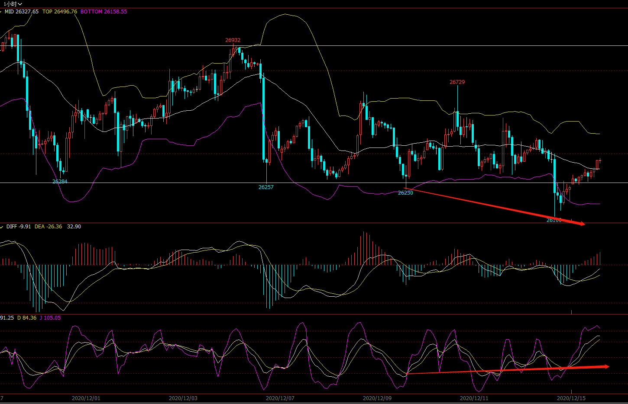Image resolution: width=628 pixels, height=404 pixels.
Task: Jump to the 2020/12/01 date marker
Action: (86, 398)
